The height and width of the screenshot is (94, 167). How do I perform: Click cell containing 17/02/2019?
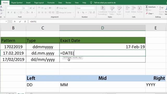click(x=13, y=59)
